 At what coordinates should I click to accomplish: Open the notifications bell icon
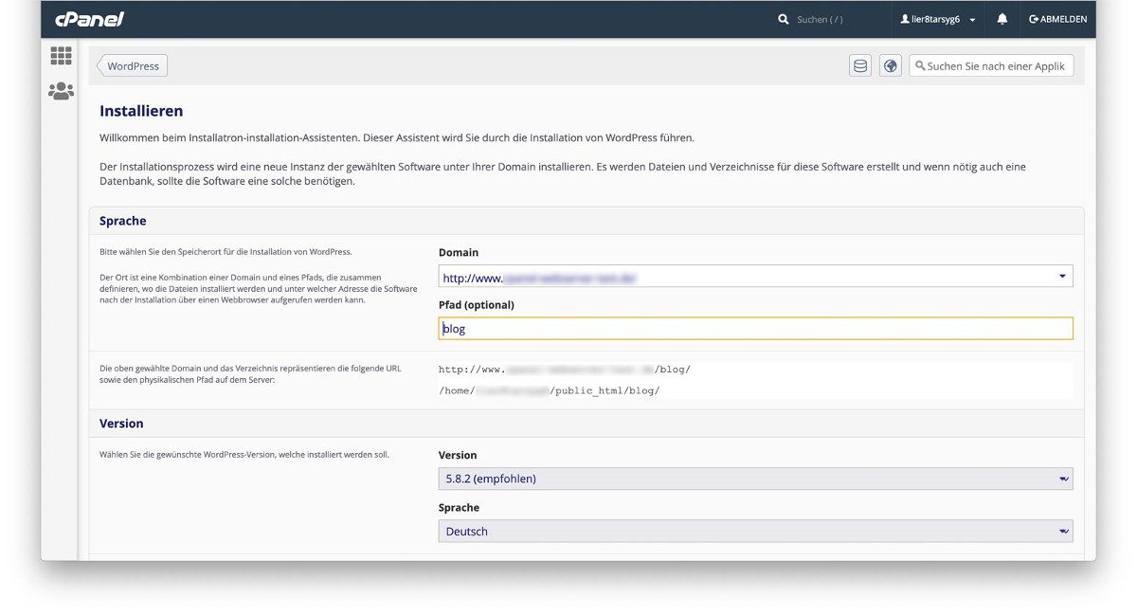(1002, 19)
